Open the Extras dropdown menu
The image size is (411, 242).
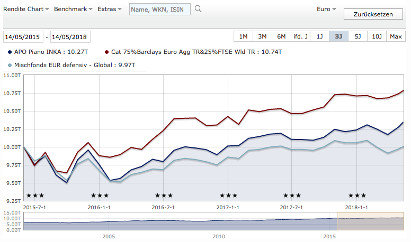click(110, 9)
